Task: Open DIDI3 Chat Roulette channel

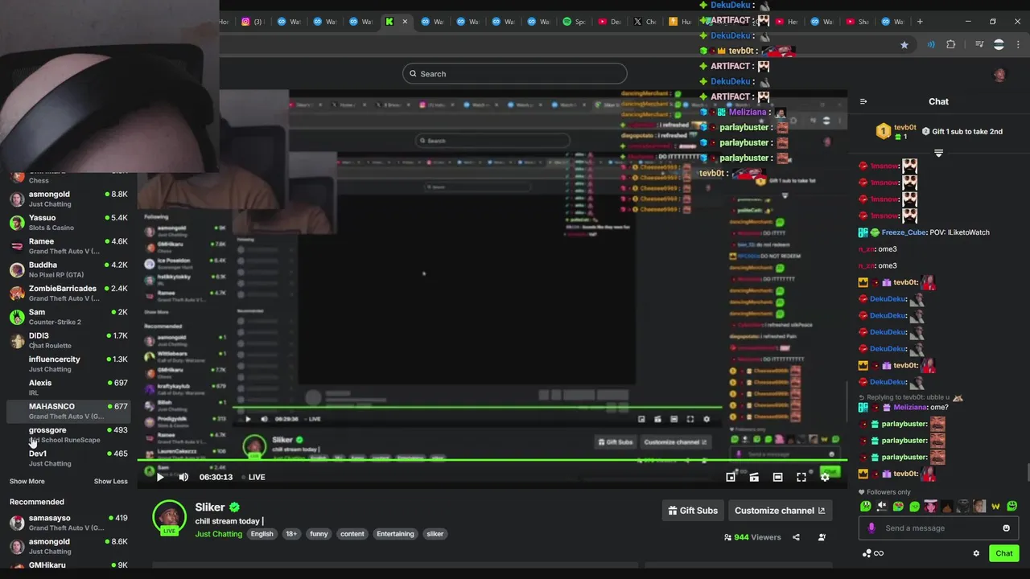Action: click(x=68, y=340)
